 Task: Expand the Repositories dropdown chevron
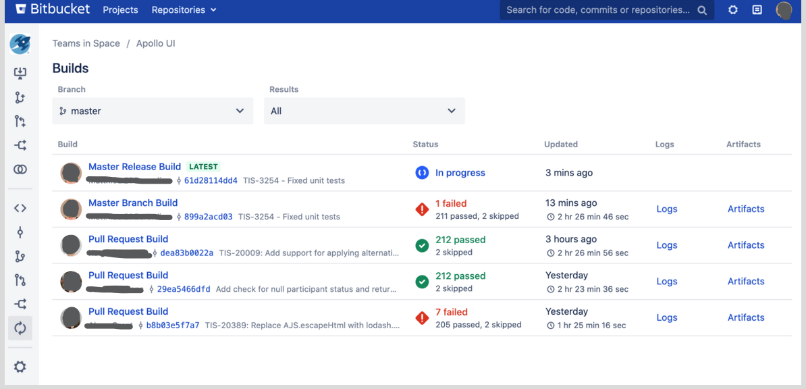[x=213, y=9]
